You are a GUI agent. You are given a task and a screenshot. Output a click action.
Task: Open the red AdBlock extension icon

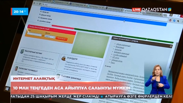170,20
